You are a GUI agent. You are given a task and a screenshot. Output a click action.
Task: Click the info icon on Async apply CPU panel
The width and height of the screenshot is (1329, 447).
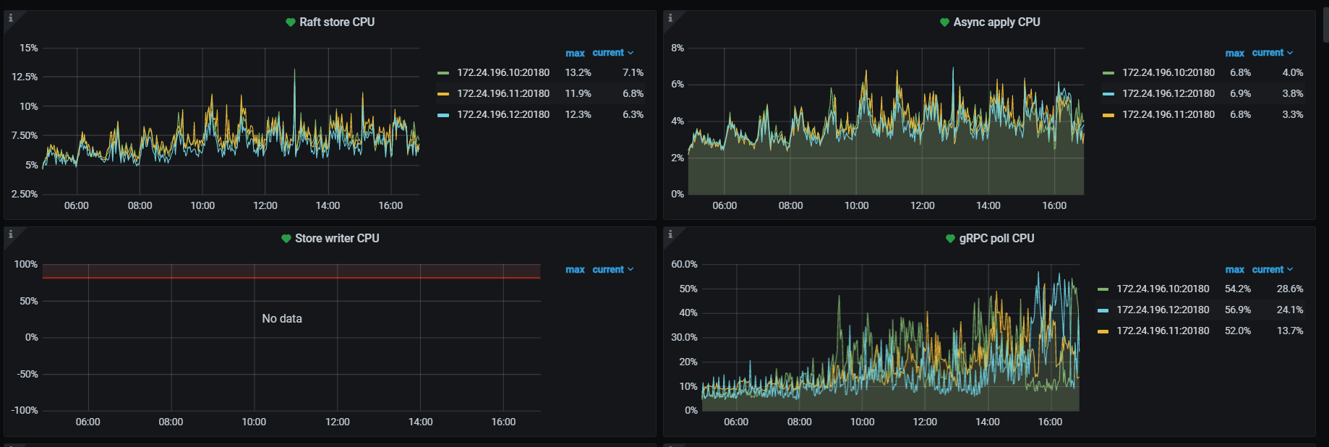point(670,18)
